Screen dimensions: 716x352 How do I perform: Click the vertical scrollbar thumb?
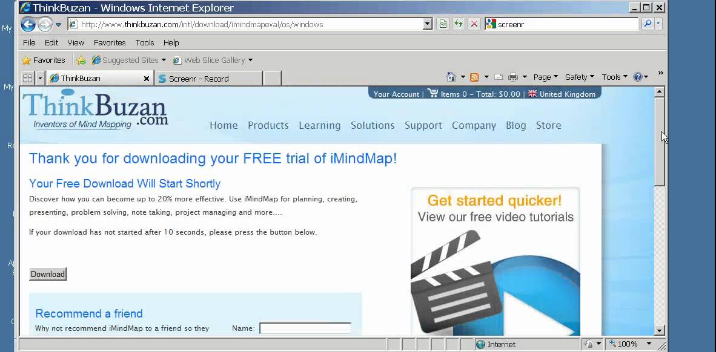(x=659, y=142)
